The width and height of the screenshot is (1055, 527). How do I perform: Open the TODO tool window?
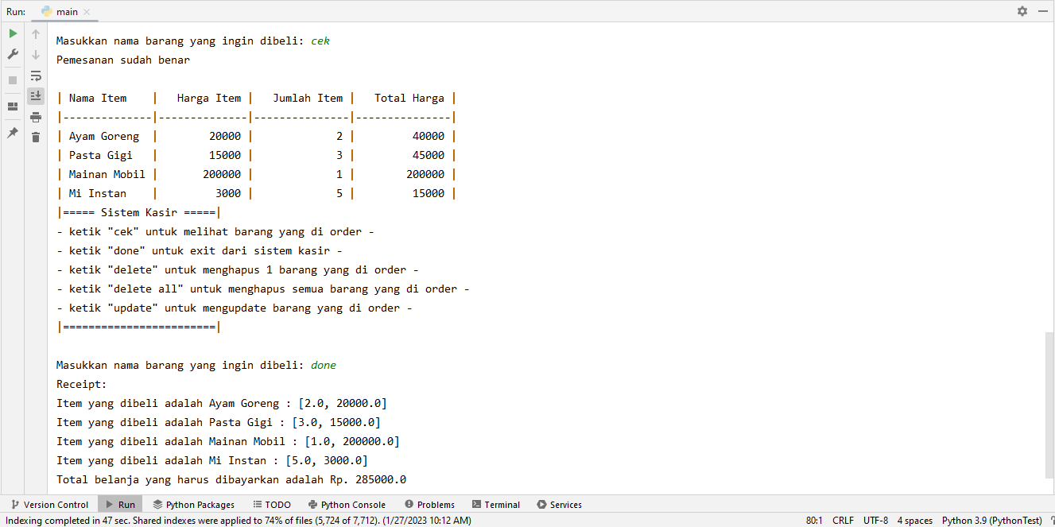272,505
